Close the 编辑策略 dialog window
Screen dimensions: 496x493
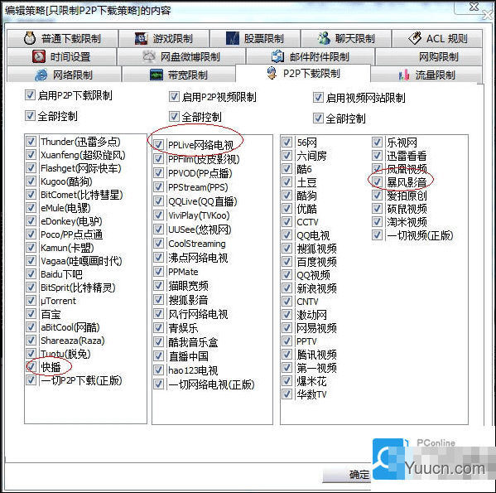pyautogui.click(x=474, y=7)
